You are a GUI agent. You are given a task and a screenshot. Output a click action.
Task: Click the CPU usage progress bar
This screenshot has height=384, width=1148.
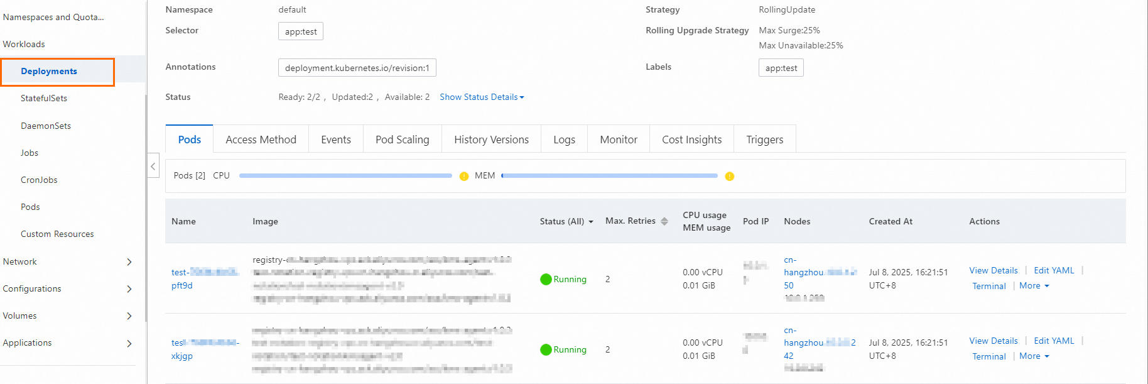point(345,176)
